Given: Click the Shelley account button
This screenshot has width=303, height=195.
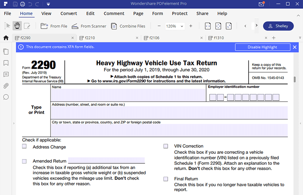Looking at the screenshot, I should click(278, 26).
